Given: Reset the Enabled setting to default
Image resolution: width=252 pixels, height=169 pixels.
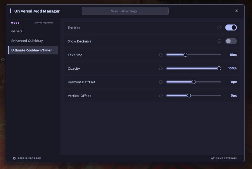Looking at the screenshot, I should pos(219,27).
